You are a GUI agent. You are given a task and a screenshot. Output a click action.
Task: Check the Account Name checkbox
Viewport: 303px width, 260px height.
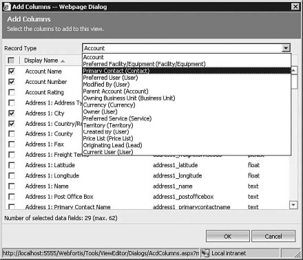click(12, 72)
